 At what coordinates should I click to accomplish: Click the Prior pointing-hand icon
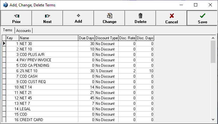tap(17, 16)
